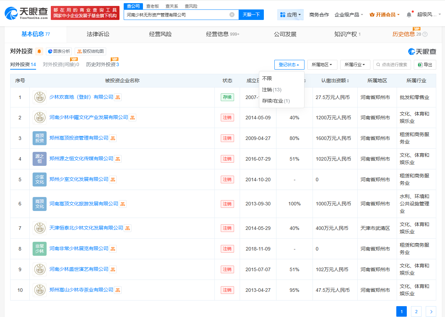Sort by 认缴出资额 column

pos(335,81)
